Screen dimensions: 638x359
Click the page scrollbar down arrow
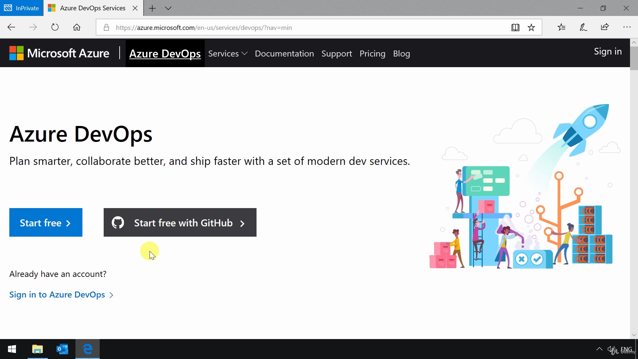(634, 335)
